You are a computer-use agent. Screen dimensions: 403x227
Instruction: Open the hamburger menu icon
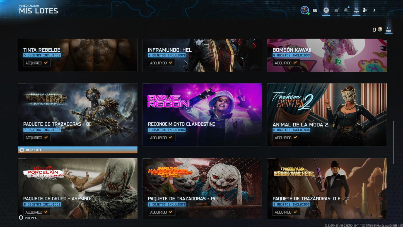click(326, 10)
